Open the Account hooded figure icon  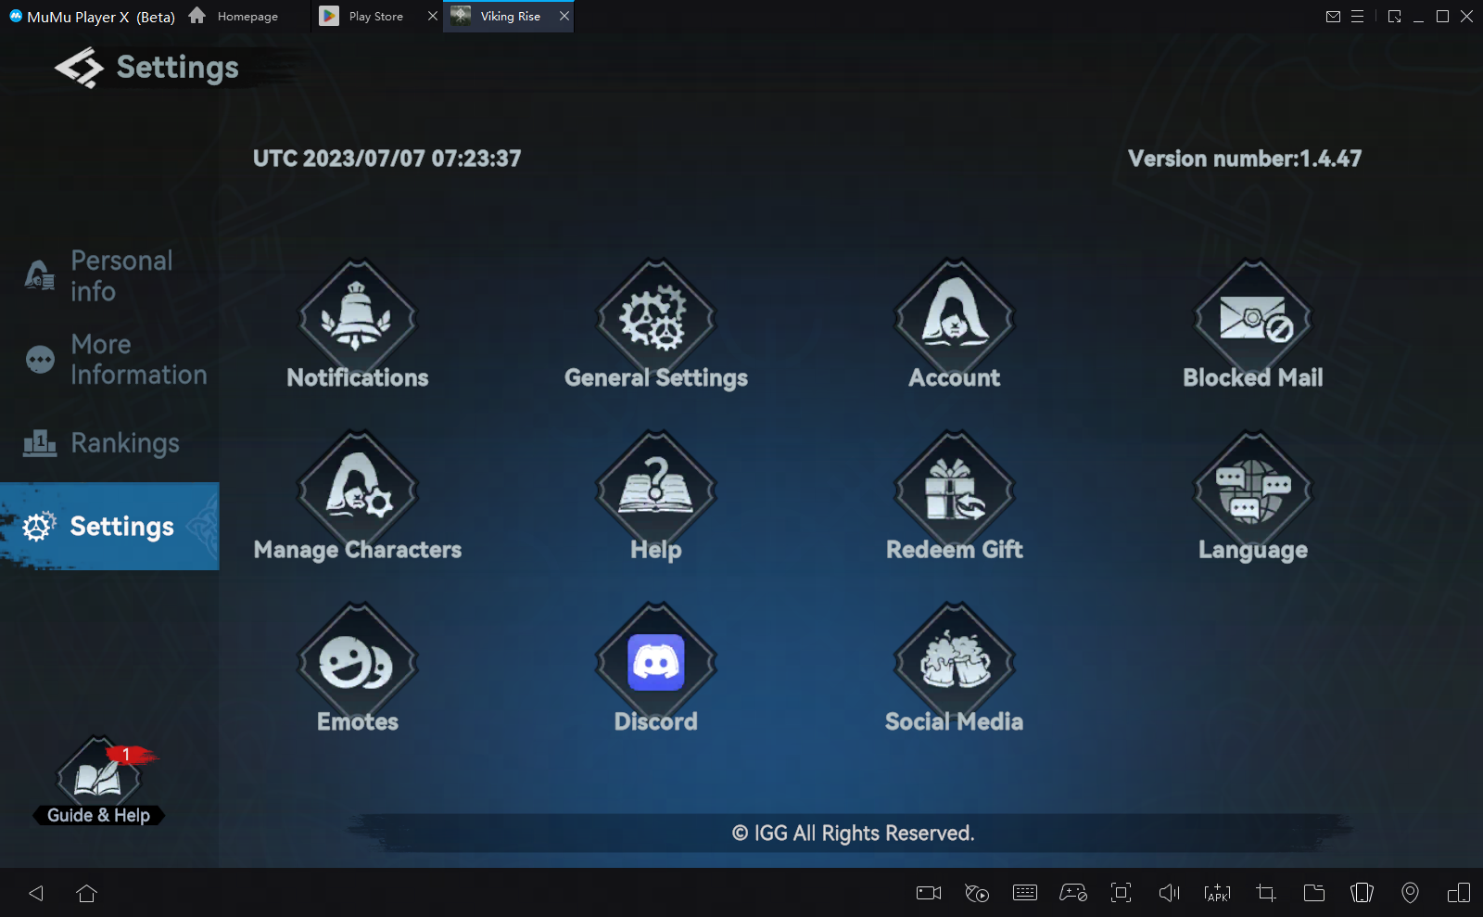(955, 318)
